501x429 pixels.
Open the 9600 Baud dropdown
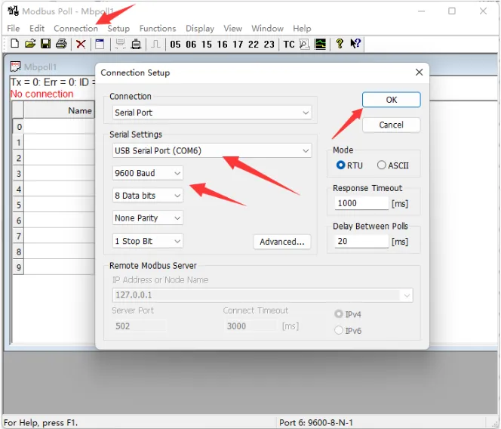[148, 173]
